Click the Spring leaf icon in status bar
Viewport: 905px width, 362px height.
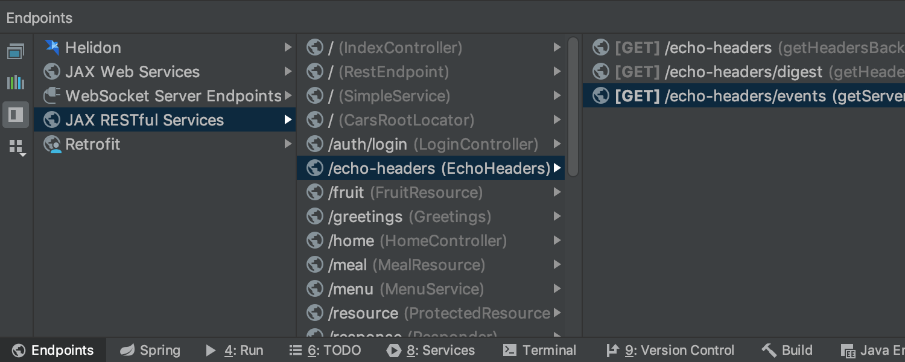point(127,350)
